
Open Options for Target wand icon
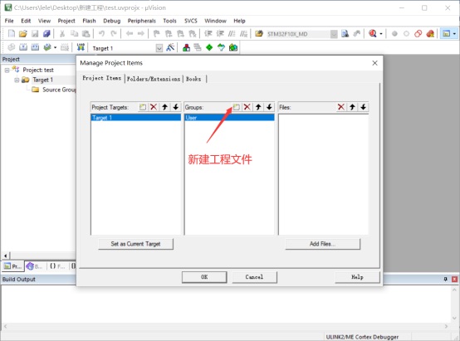click(x=170, y=47)
